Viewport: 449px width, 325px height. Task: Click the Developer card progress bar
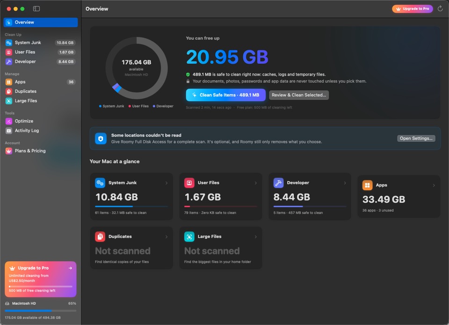[310, 207]
